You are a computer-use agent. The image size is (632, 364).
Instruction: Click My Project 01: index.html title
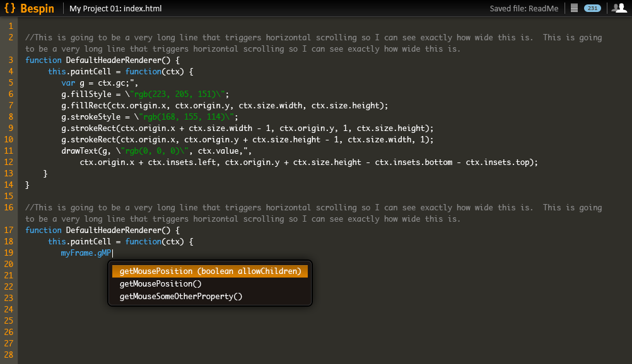pyautogui.click(x=115, y=8)
